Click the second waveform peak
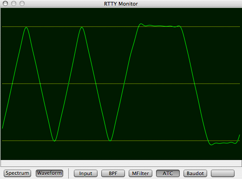 (82, 28)
